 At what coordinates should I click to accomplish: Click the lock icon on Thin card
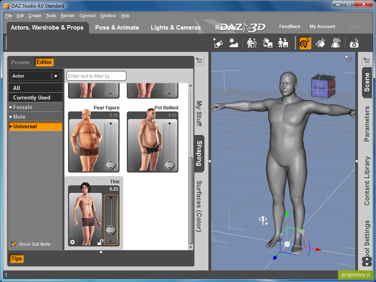(100, 242)
